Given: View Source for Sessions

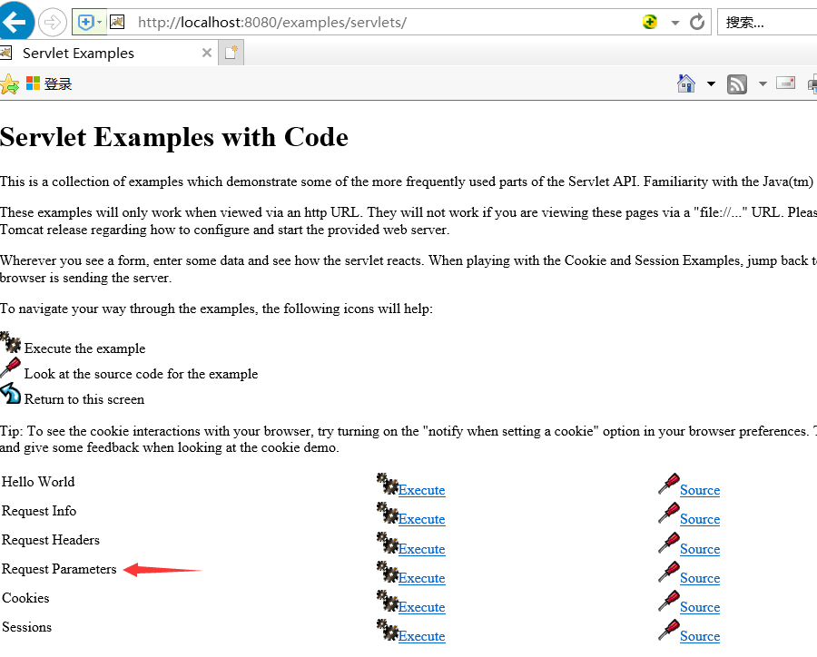Looking at the screenshot, I should click(700, 636).
